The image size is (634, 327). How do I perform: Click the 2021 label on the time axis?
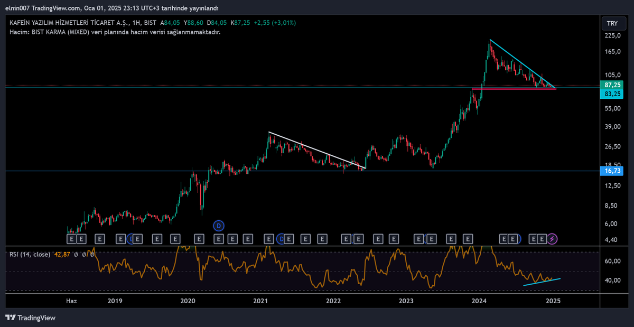260,301
